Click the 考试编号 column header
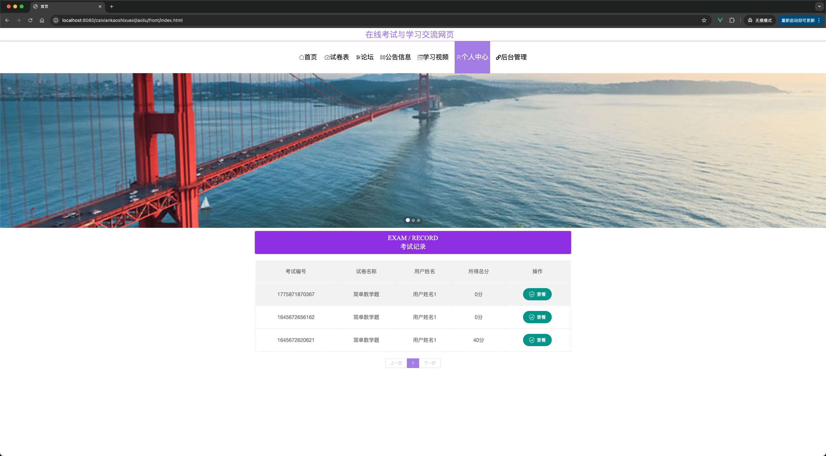The width and height of the screenshot is (826, 456). 296,271
